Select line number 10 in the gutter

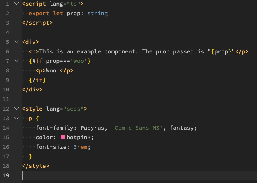[x=6, y=90]
